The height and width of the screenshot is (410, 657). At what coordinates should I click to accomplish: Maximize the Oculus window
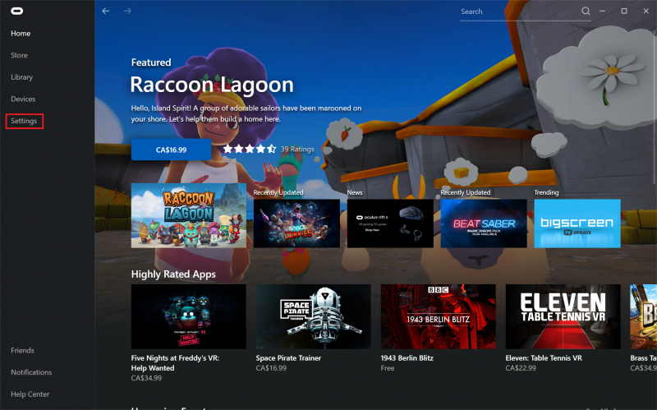click(624, 12)
